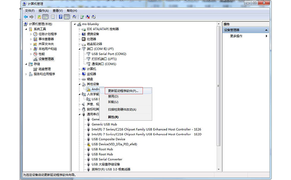Click the last toolbar icon next to Uninstall

point(93,17)
